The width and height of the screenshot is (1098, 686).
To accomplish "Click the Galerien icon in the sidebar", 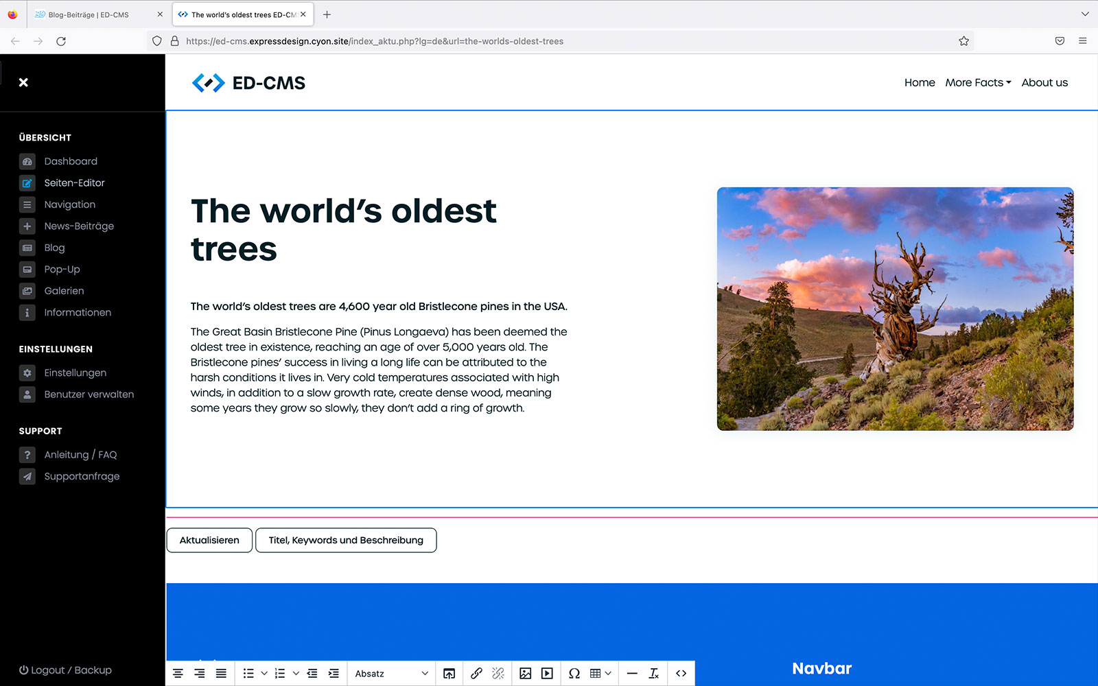I will [27, 291].
